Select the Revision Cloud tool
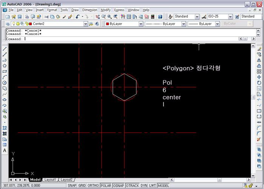The image size is (264, 189). (x=5, y=88)
